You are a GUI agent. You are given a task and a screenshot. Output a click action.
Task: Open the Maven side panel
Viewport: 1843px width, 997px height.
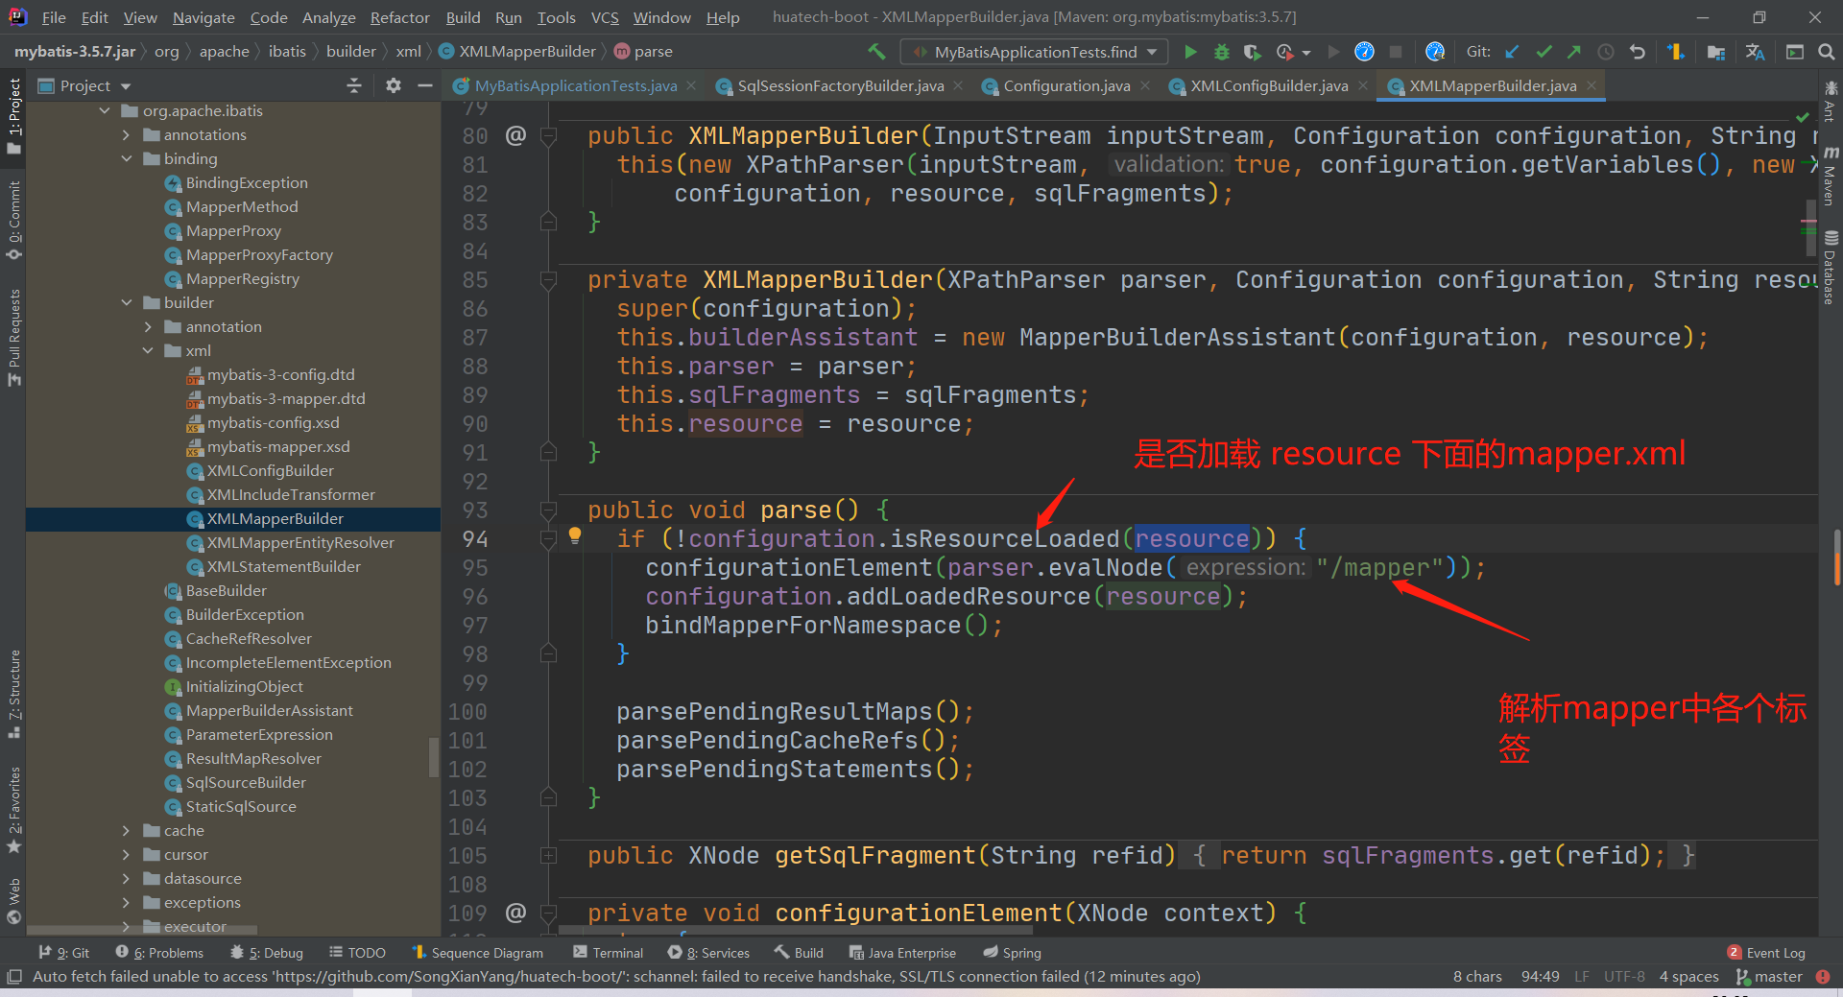coord(1831,175)
